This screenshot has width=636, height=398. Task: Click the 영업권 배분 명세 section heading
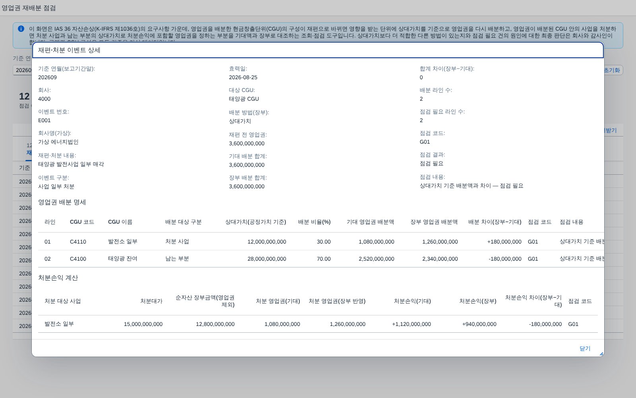pos(62,202)
